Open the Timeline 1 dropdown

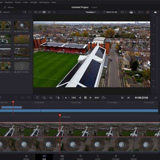[92, 12]
